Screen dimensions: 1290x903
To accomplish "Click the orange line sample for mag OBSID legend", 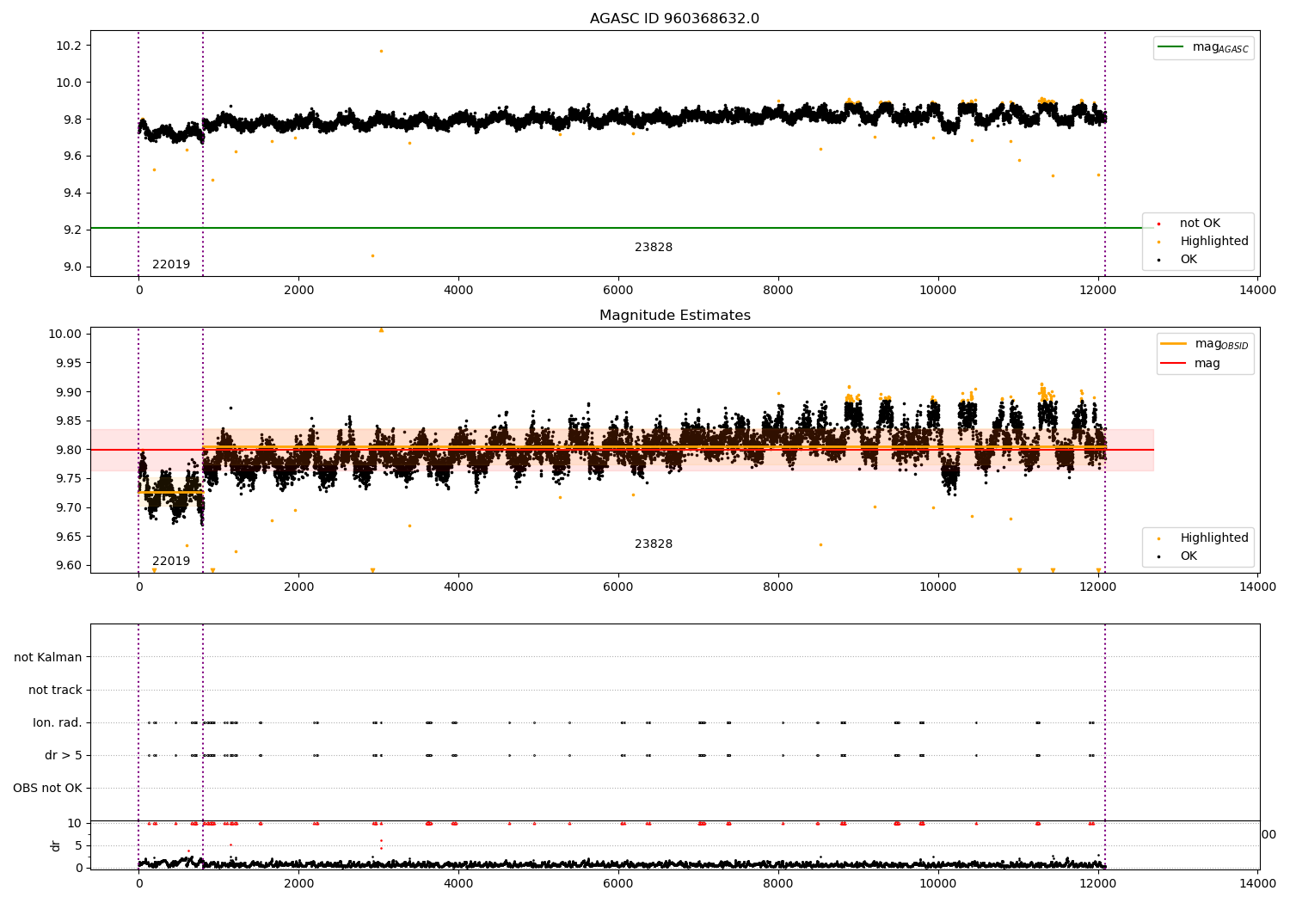I will 1173,344.
